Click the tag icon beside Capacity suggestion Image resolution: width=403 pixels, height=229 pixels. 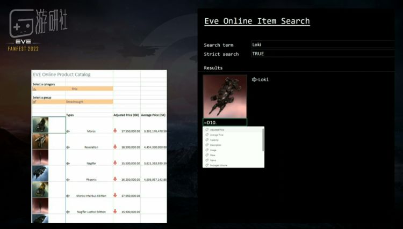pos(207,140)
